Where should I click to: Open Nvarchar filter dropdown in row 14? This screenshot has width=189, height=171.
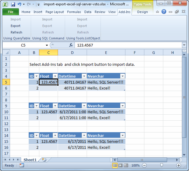pyautogui.click(x=122, y=135)
